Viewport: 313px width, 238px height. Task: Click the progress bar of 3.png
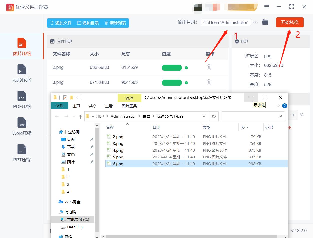172,83
